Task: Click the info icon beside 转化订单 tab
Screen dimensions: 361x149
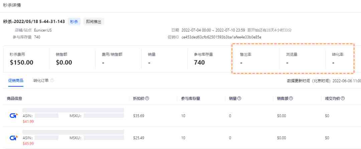Action: pyautogui.click(x=52, y=81)
